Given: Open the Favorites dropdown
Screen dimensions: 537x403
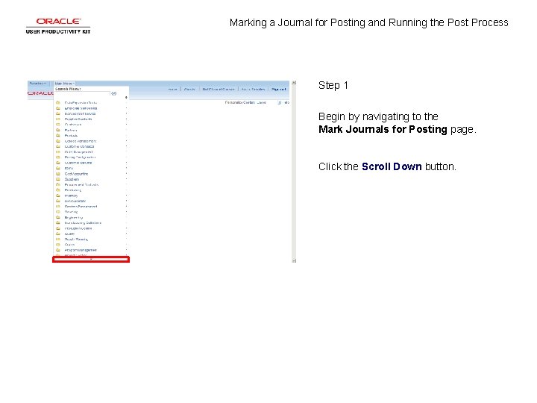Looking at the screenshot, I should [38, 84].
